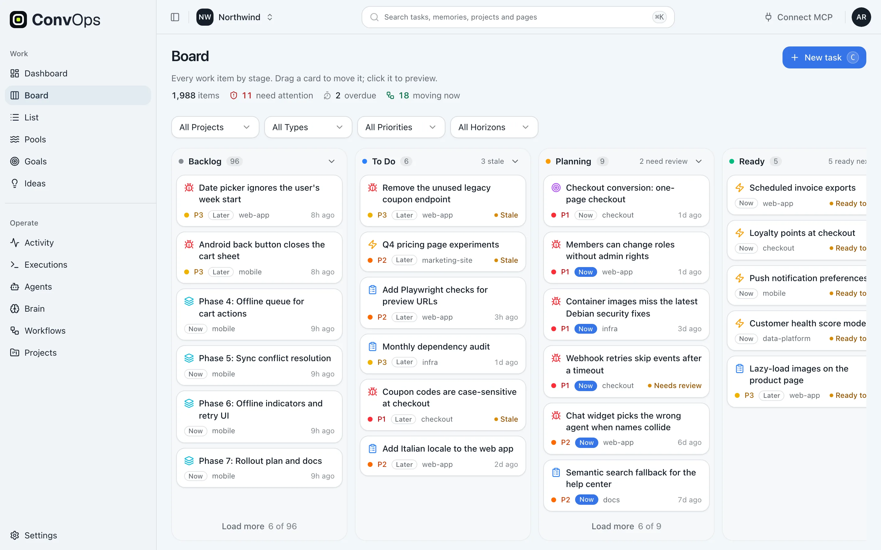This screenshot has width=881, height=550.
Task: Open Brain in the sidebar
Action: click(x=78, y=309)
